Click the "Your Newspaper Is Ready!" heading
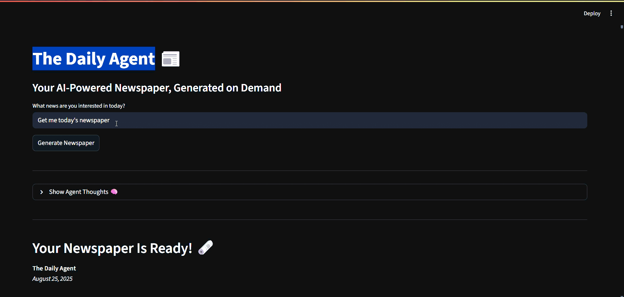624x297 pixels. point(112,248)
